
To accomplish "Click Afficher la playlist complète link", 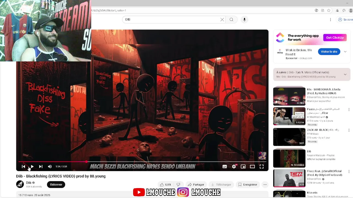I will (x=321, y=159).
